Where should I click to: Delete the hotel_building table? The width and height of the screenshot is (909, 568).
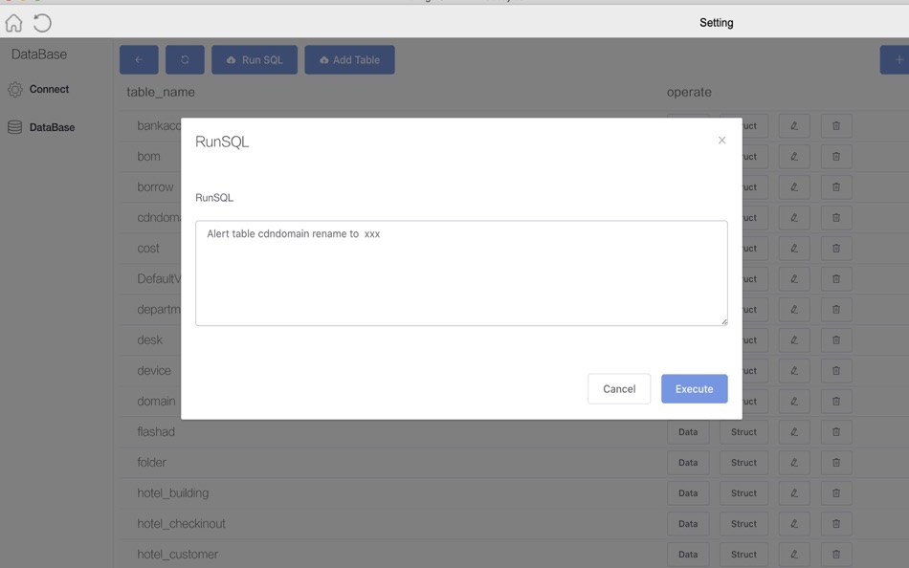(x=836, y=493)
